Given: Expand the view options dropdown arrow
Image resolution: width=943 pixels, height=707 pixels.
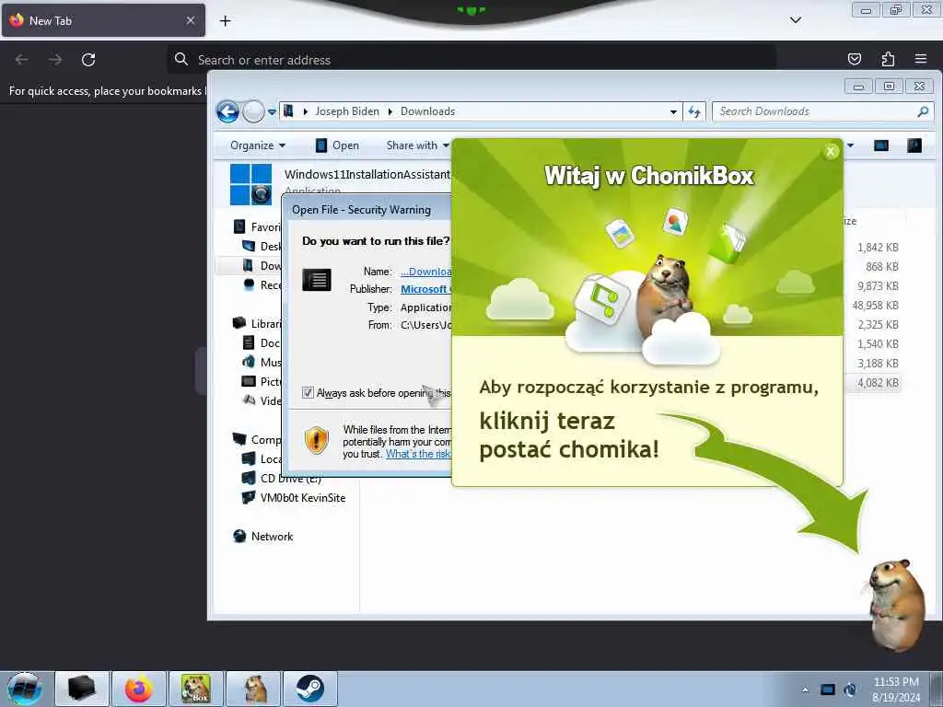Looking at the screenshot, I should pos(850,145).
